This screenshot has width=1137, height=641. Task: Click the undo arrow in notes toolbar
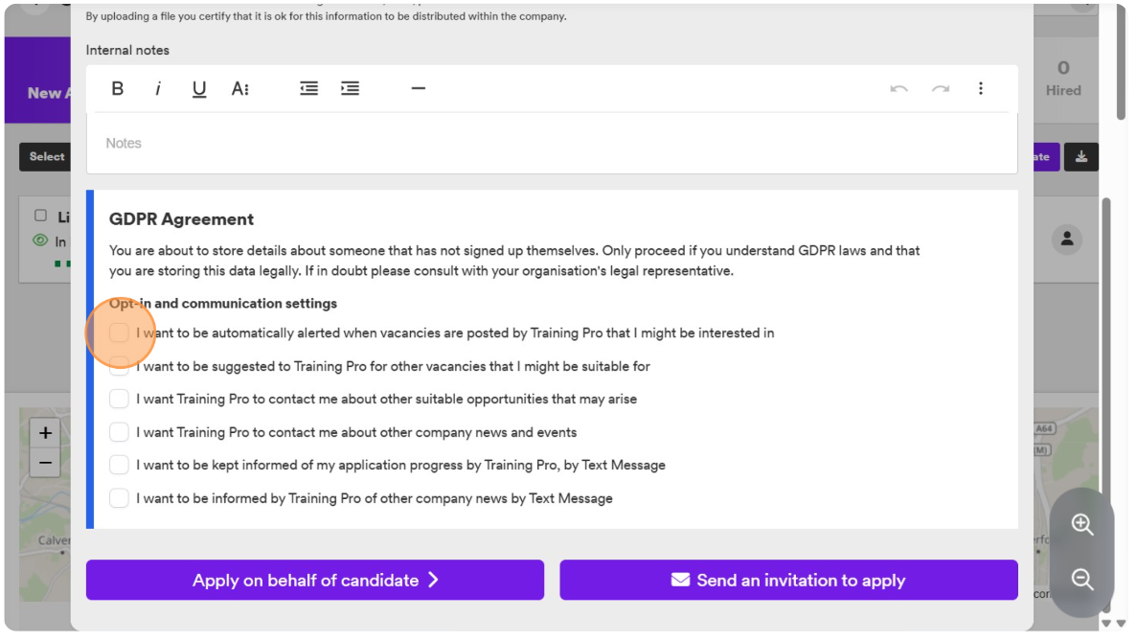pyautogui.click(x=899, y=88)
